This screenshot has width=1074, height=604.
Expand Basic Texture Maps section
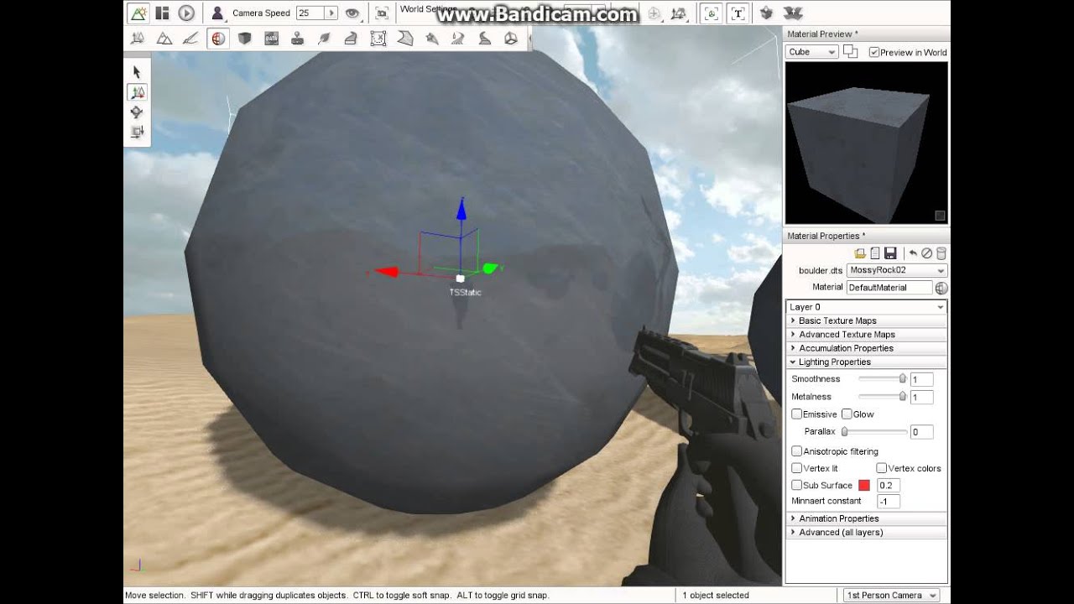coord(867,320)
